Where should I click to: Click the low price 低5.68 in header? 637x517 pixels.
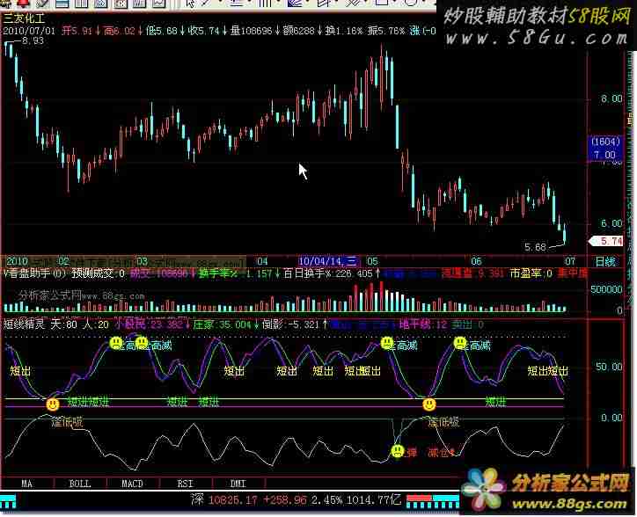tap(161, 31)
